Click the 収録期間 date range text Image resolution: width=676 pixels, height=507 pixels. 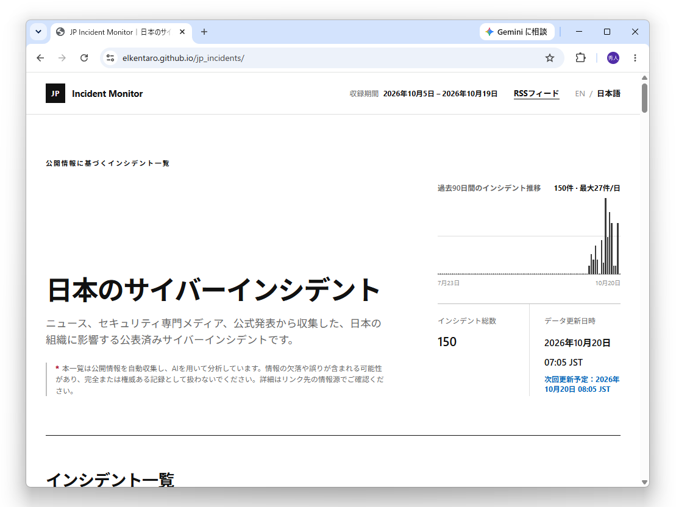pos(440,94)
